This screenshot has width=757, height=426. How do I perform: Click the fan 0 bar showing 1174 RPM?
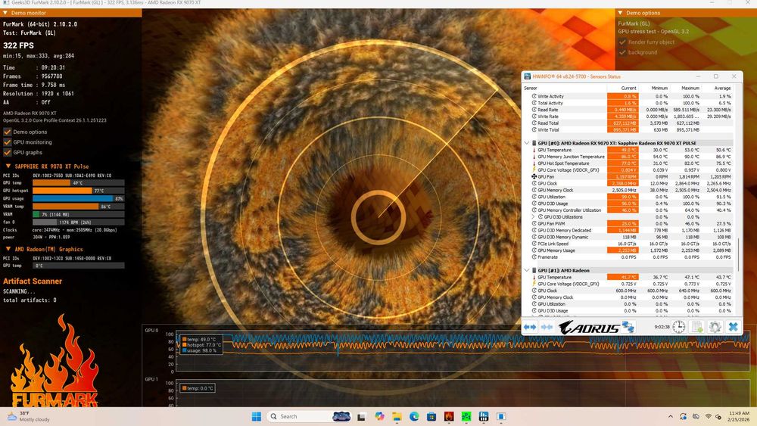[78, 222]
